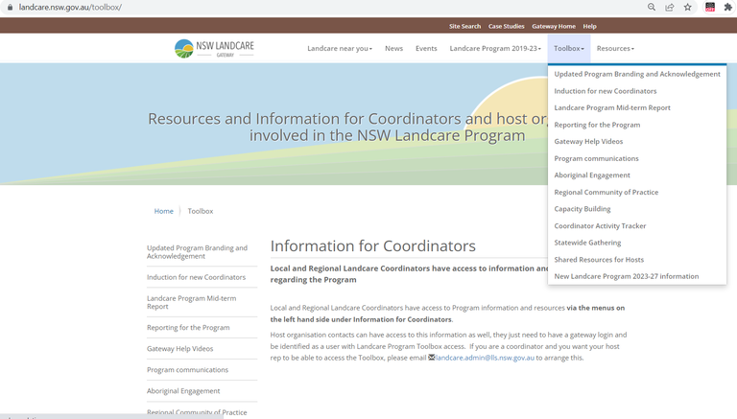Select Shared Resources for Hosts in the dropdown

(x=599, y=260)
